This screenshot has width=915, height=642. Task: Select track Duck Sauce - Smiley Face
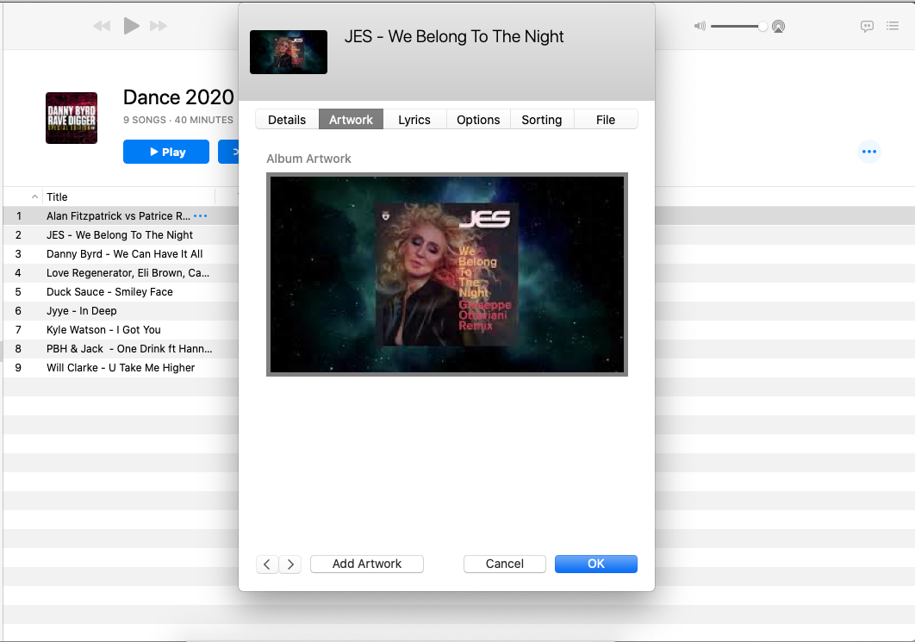click(x=109, y=292)
